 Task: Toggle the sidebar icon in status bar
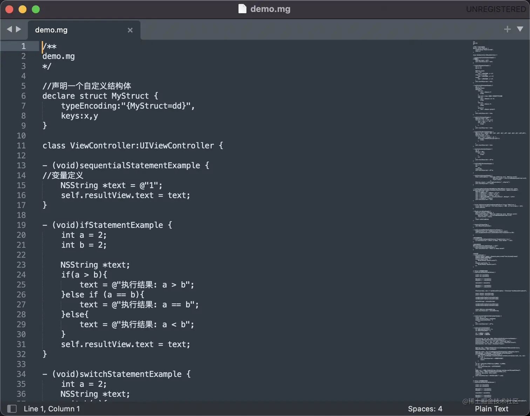pos(12,409)
